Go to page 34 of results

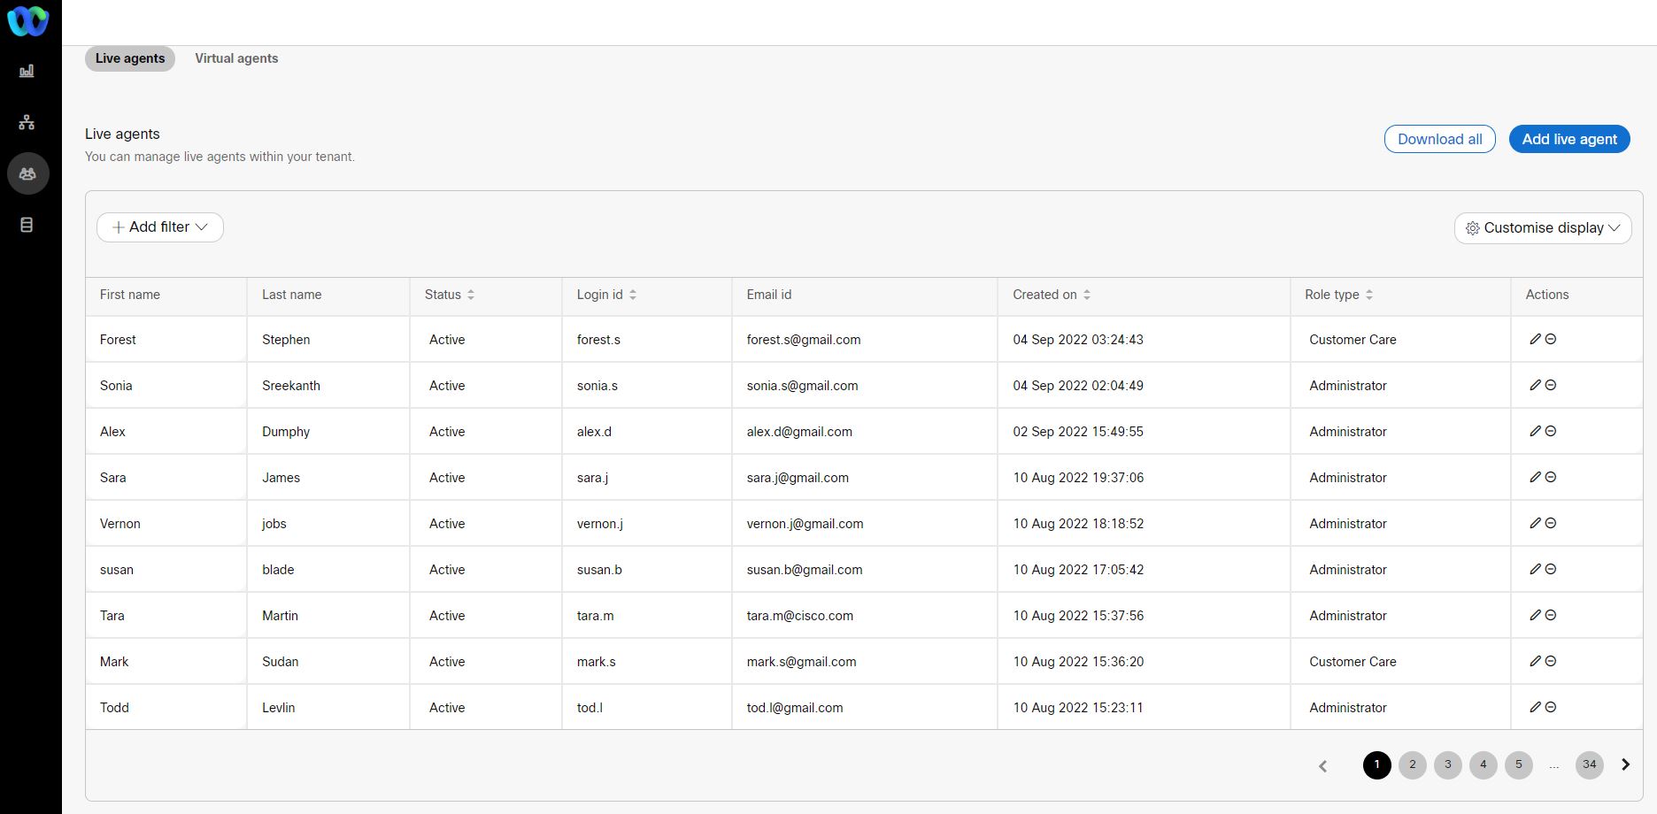click(1590, 764)
